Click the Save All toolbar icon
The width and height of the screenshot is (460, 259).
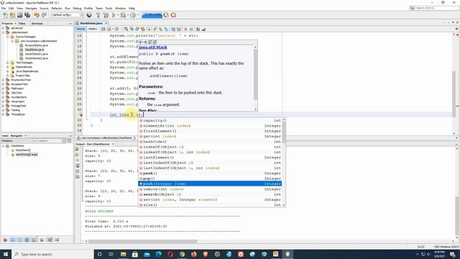(x=27, y=15)
